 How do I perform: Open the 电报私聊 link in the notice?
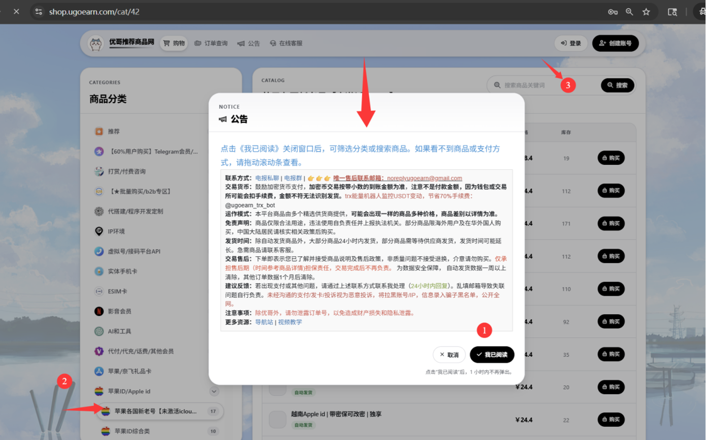tap(267, 178)
